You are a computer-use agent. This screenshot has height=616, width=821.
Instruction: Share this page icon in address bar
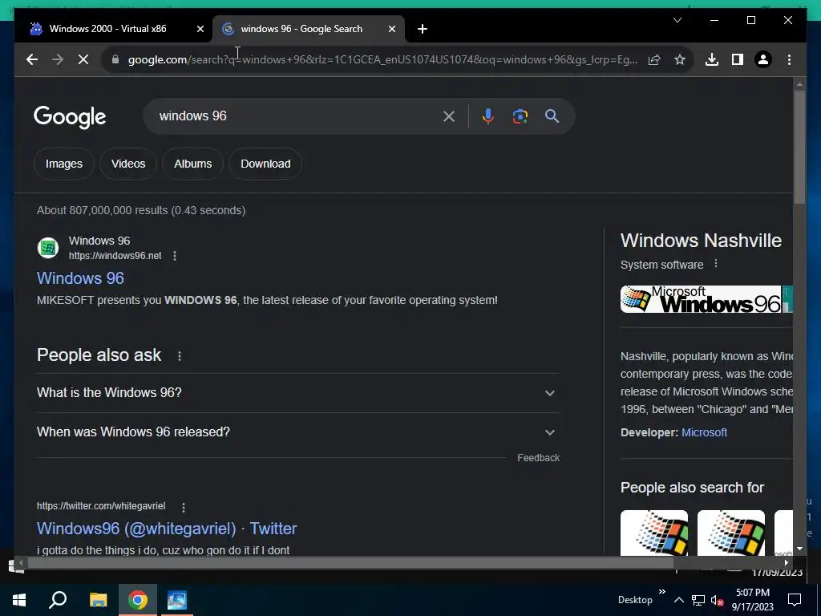pyautogui.click(x=654, y=59)
